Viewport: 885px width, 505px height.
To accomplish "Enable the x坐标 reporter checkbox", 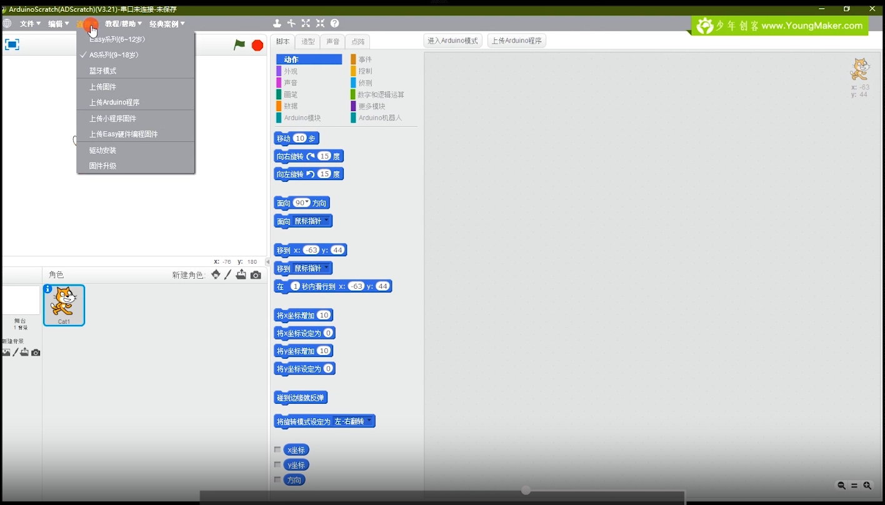I will click(x=277, y=450).
